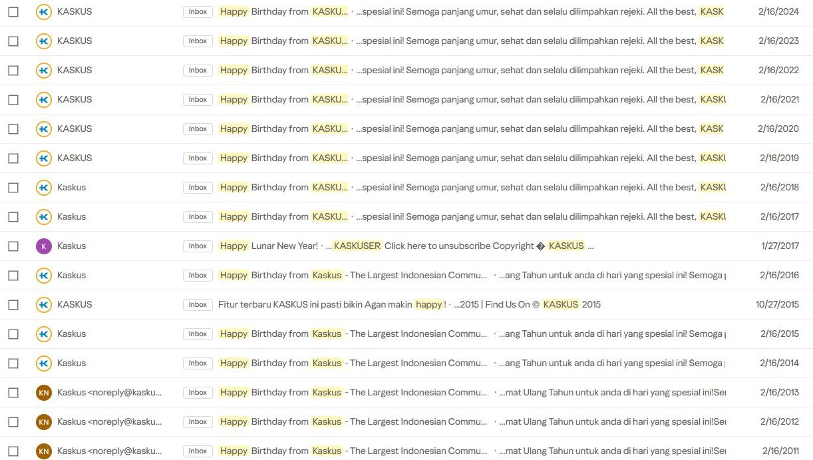Click sender name KASKUS on the 2/16/2023 row

pos(75,41)
